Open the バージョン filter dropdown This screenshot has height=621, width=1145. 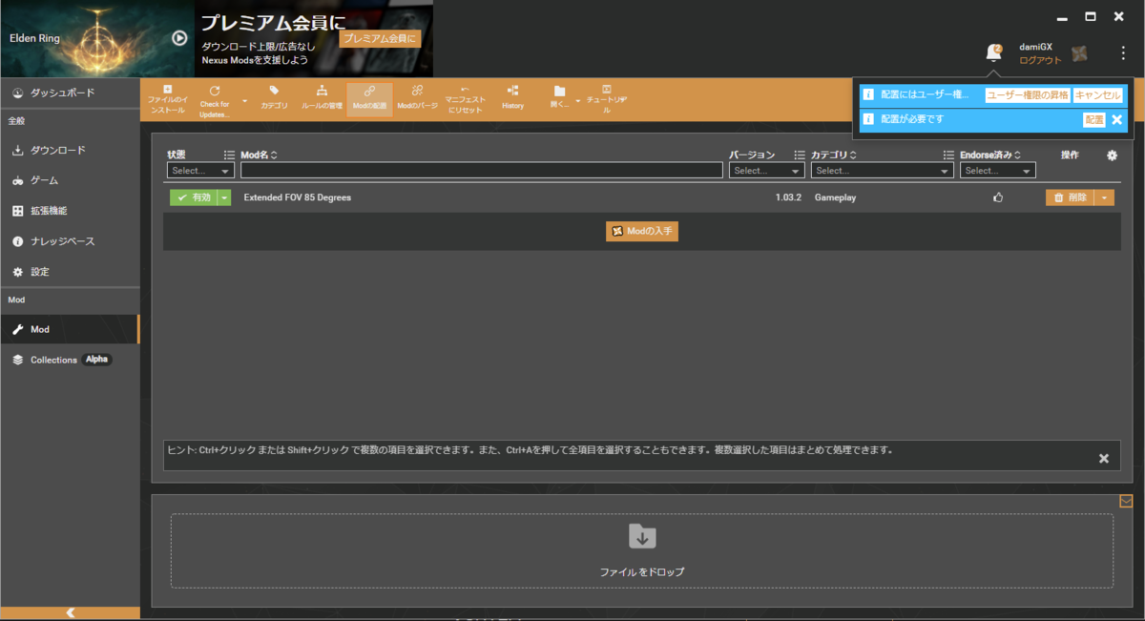click(x=767, y=171)
